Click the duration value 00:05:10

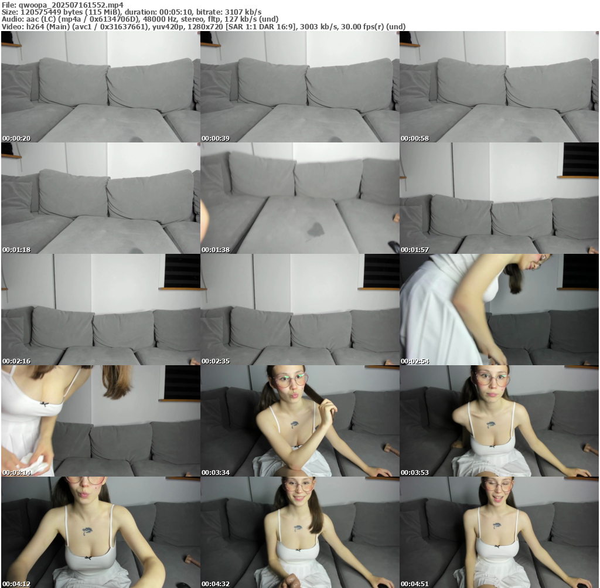(x=179, y=12)
